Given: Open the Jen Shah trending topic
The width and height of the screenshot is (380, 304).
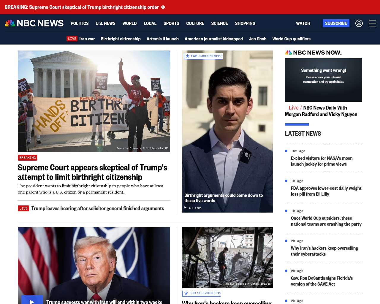Looking at the screenshot, I should (x=257, y=39).
